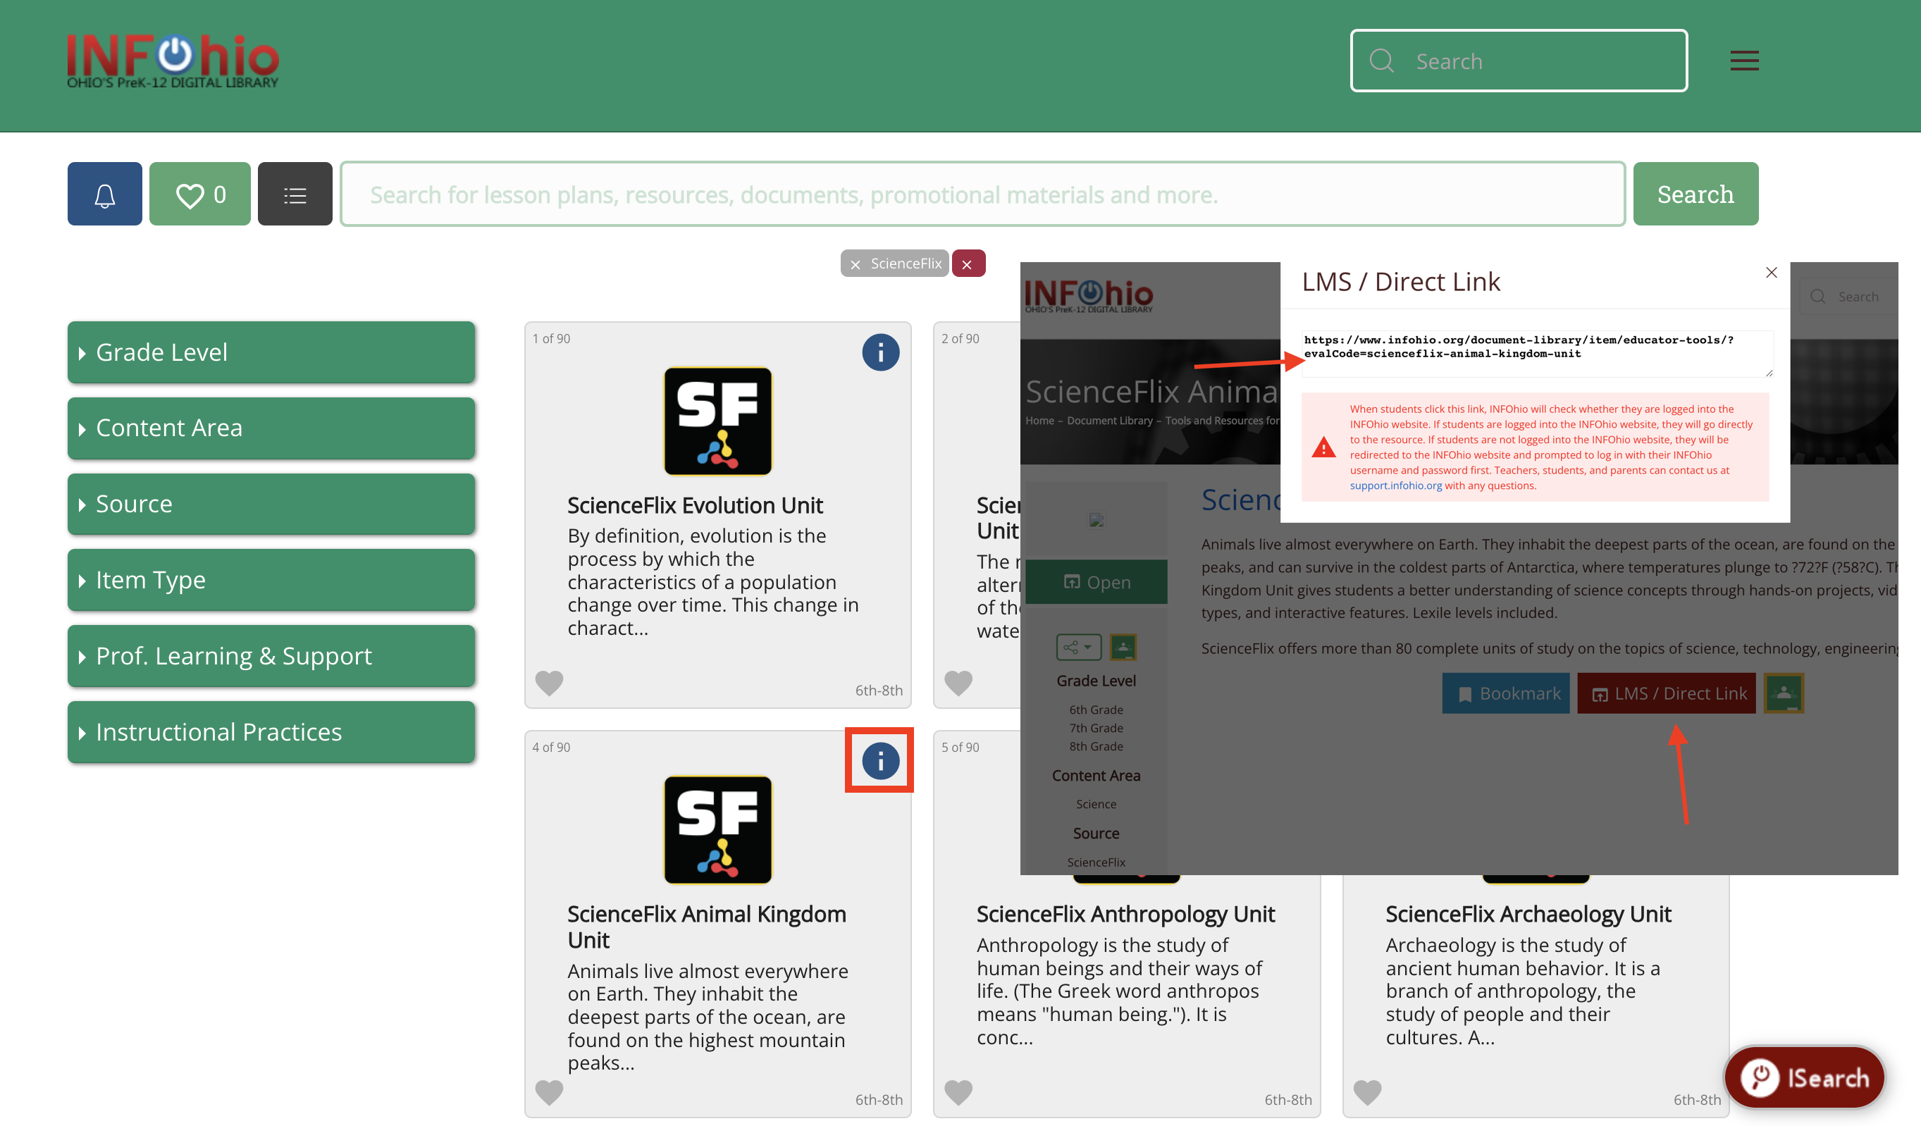Viewport: 1921px width, 1126px height.
Task: Click INFOhio logo in overlay screenshot
Action: point(1089,297)
